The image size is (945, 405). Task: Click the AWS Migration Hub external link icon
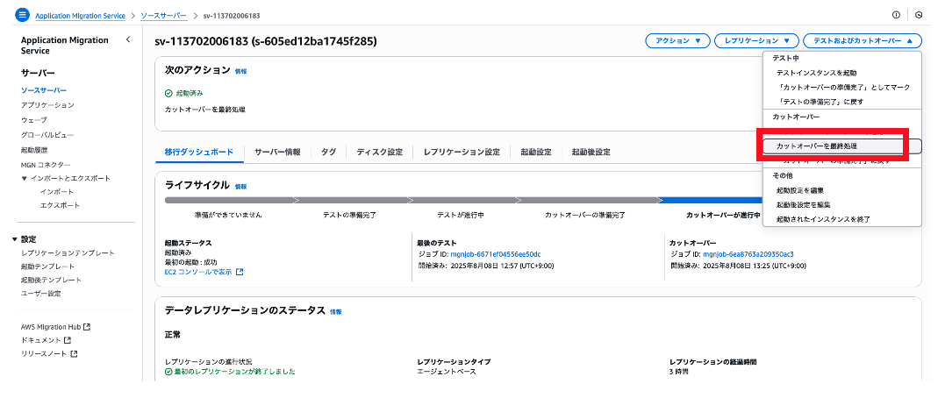click(x=87, y=327)
